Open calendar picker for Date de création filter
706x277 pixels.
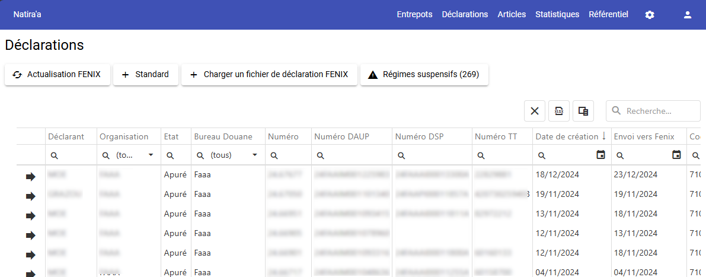[600, 155]
